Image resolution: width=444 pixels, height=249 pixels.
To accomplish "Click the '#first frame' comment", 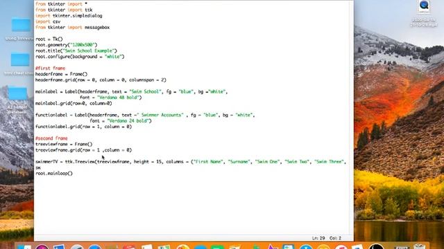I will (50, 68).
